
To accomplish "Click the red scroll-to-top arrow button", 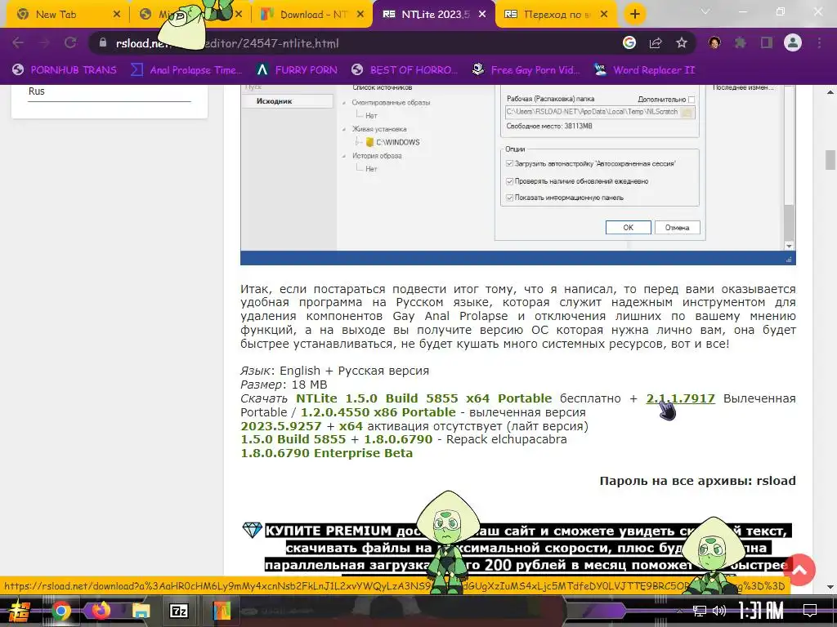I will pos(799,570).
